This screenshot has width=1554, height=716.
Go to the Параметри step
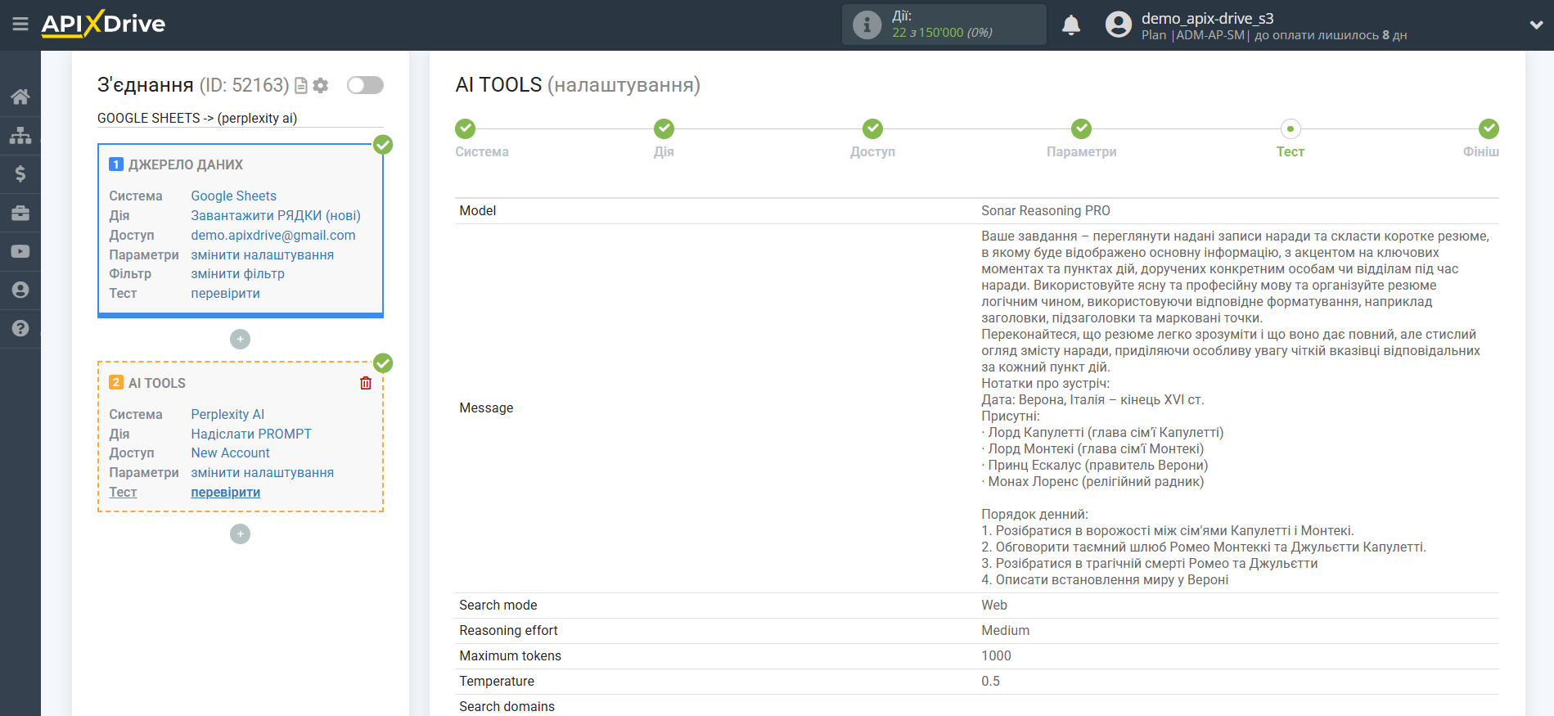click(x=1081, y=129)
